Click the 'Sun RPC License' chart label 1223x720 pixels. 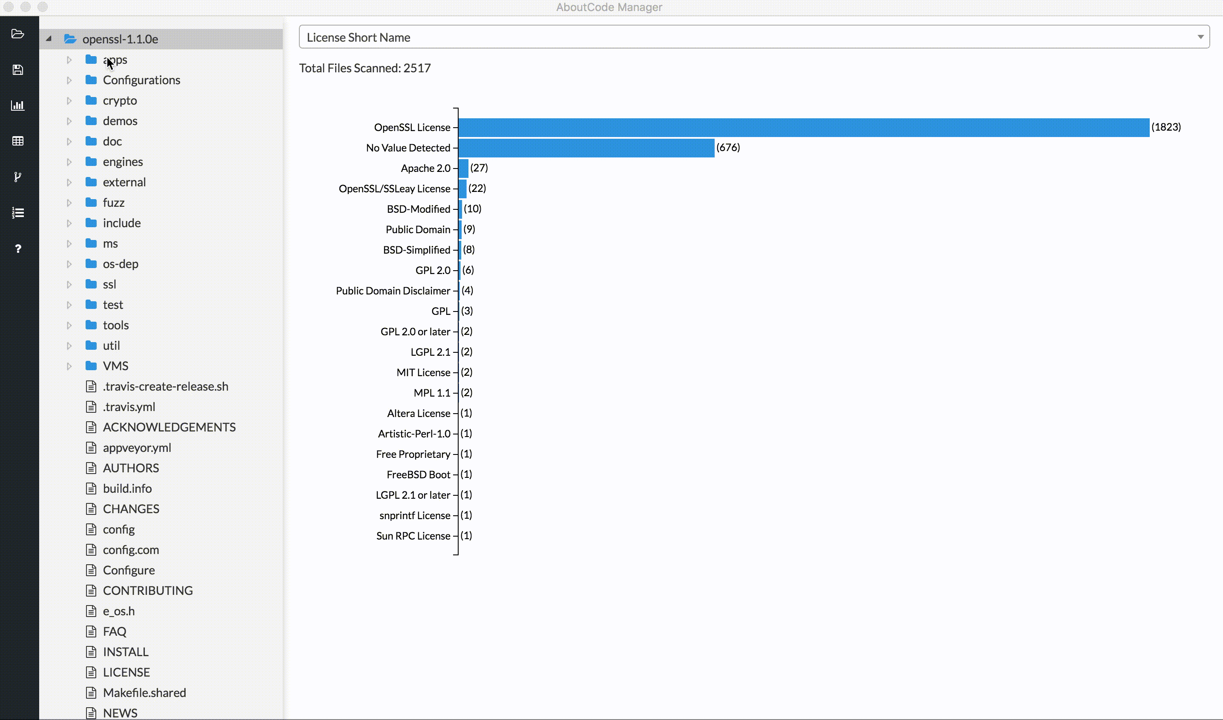click(413, 536)
